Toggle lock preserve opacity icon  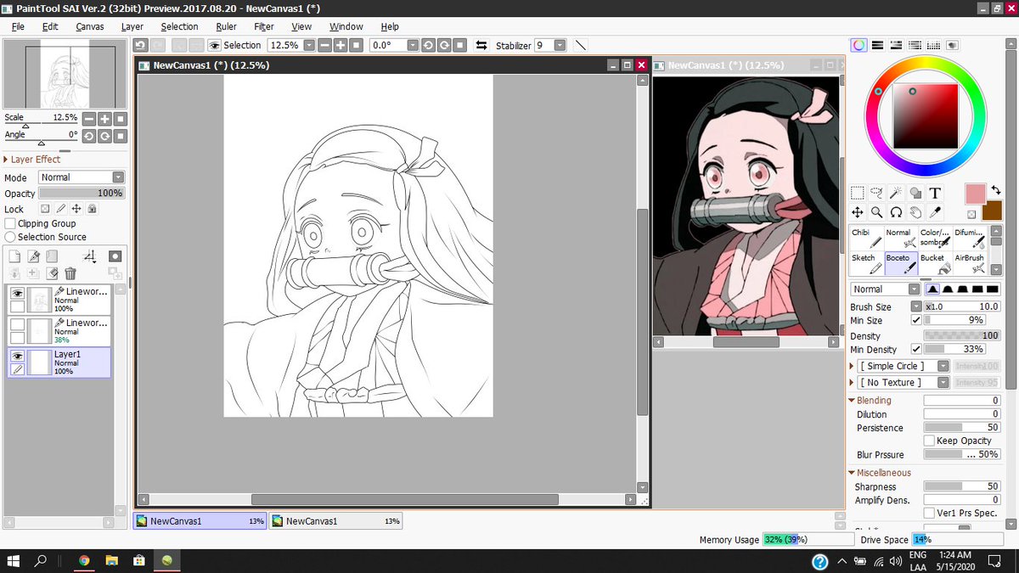pyautogui.click(x=45, y=209)
